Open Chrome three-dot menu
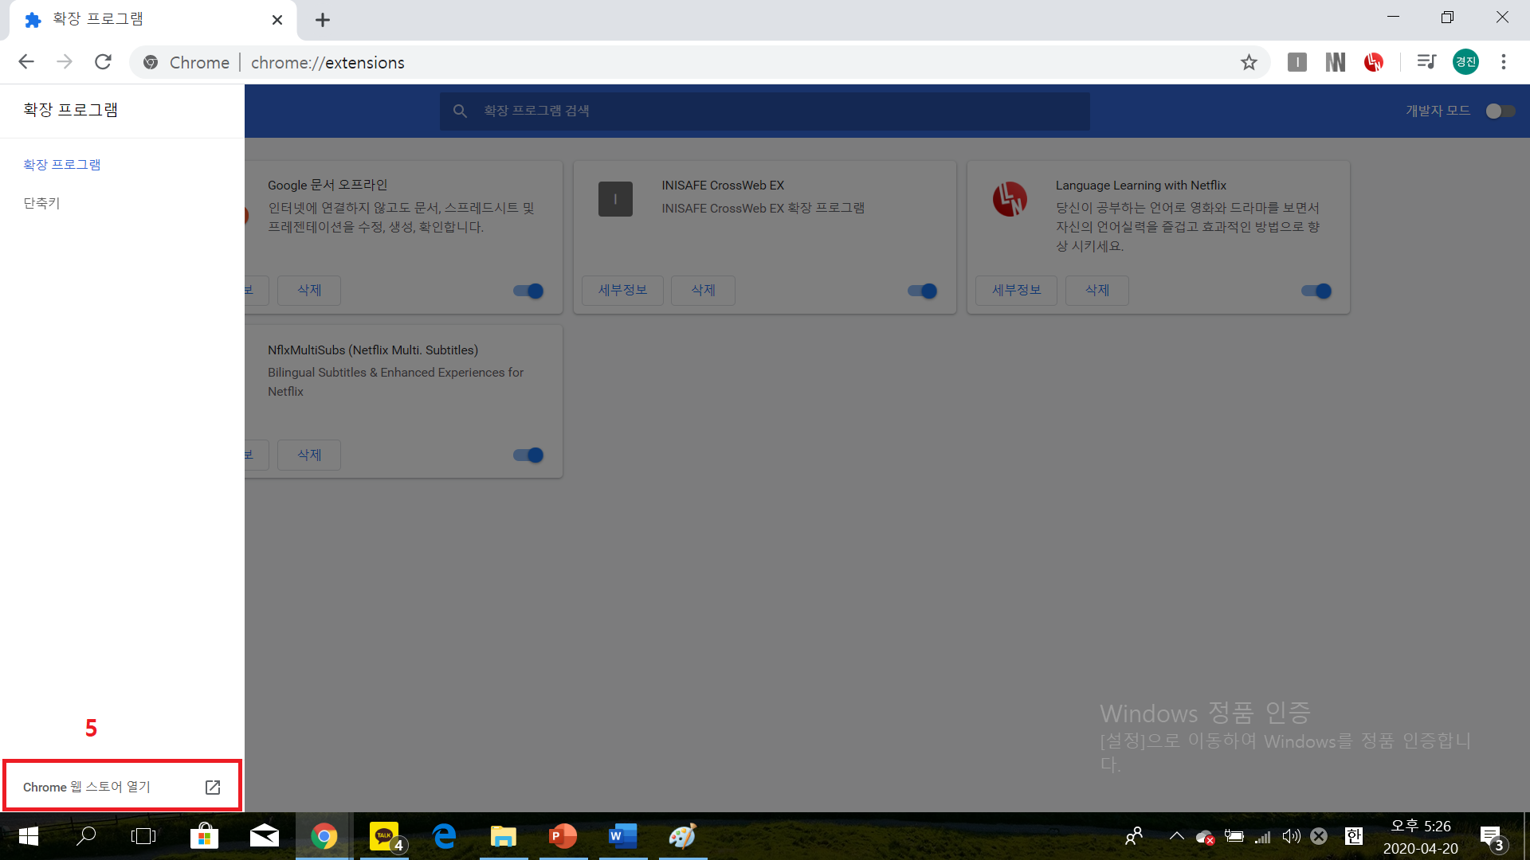The image size is (1530, 860). coord(1504,62)
